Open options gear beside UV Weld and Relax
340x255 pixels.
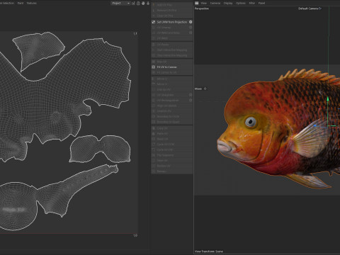pos(191,33)
